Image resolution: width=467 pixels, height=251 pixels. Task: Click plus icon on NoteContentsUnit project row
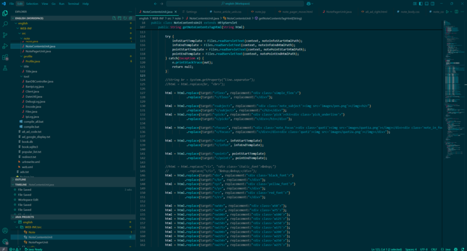(x=131, y=237)
